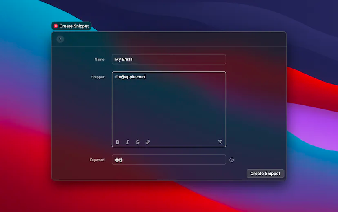Insert a link in the snippet
338x212 pixels.
[148, 142]
